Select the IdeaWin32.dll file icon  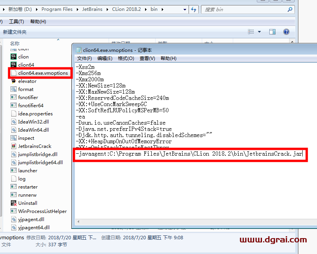(x=14, y=122)
